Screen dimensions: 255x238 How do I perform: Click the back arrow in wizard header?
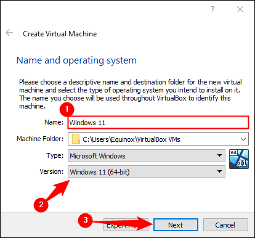click(9, 33)
